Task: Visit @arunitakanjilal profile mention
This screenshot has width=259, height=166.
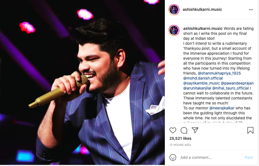Action: tap(197, 88)
